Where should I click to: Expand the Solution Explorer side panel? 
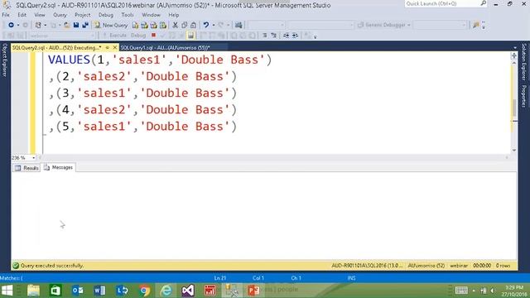(x=523, y=62)
